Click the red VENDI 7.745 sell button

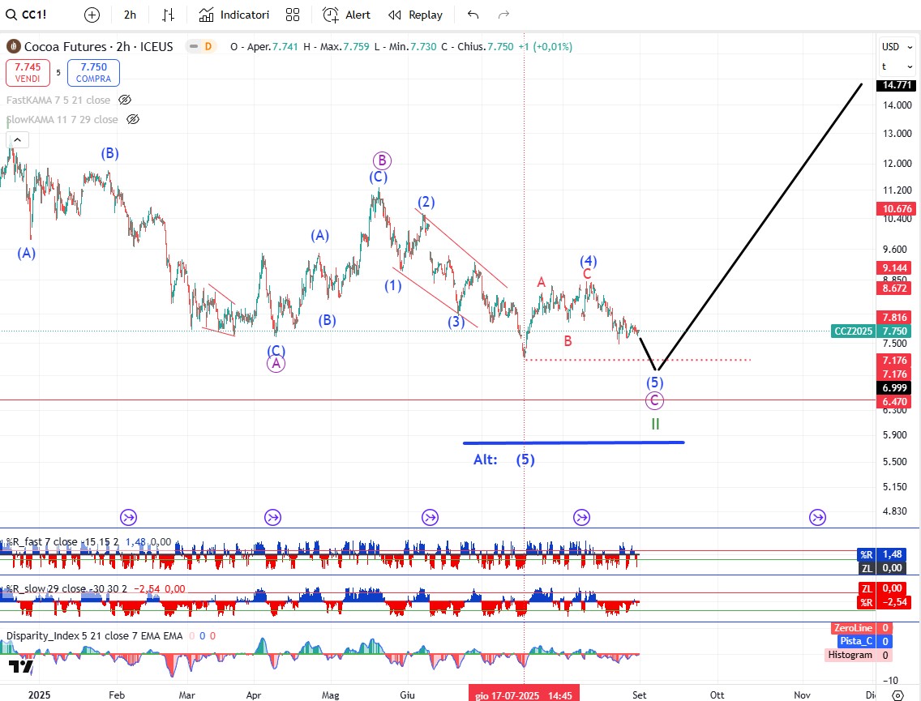tap(28, 73)
